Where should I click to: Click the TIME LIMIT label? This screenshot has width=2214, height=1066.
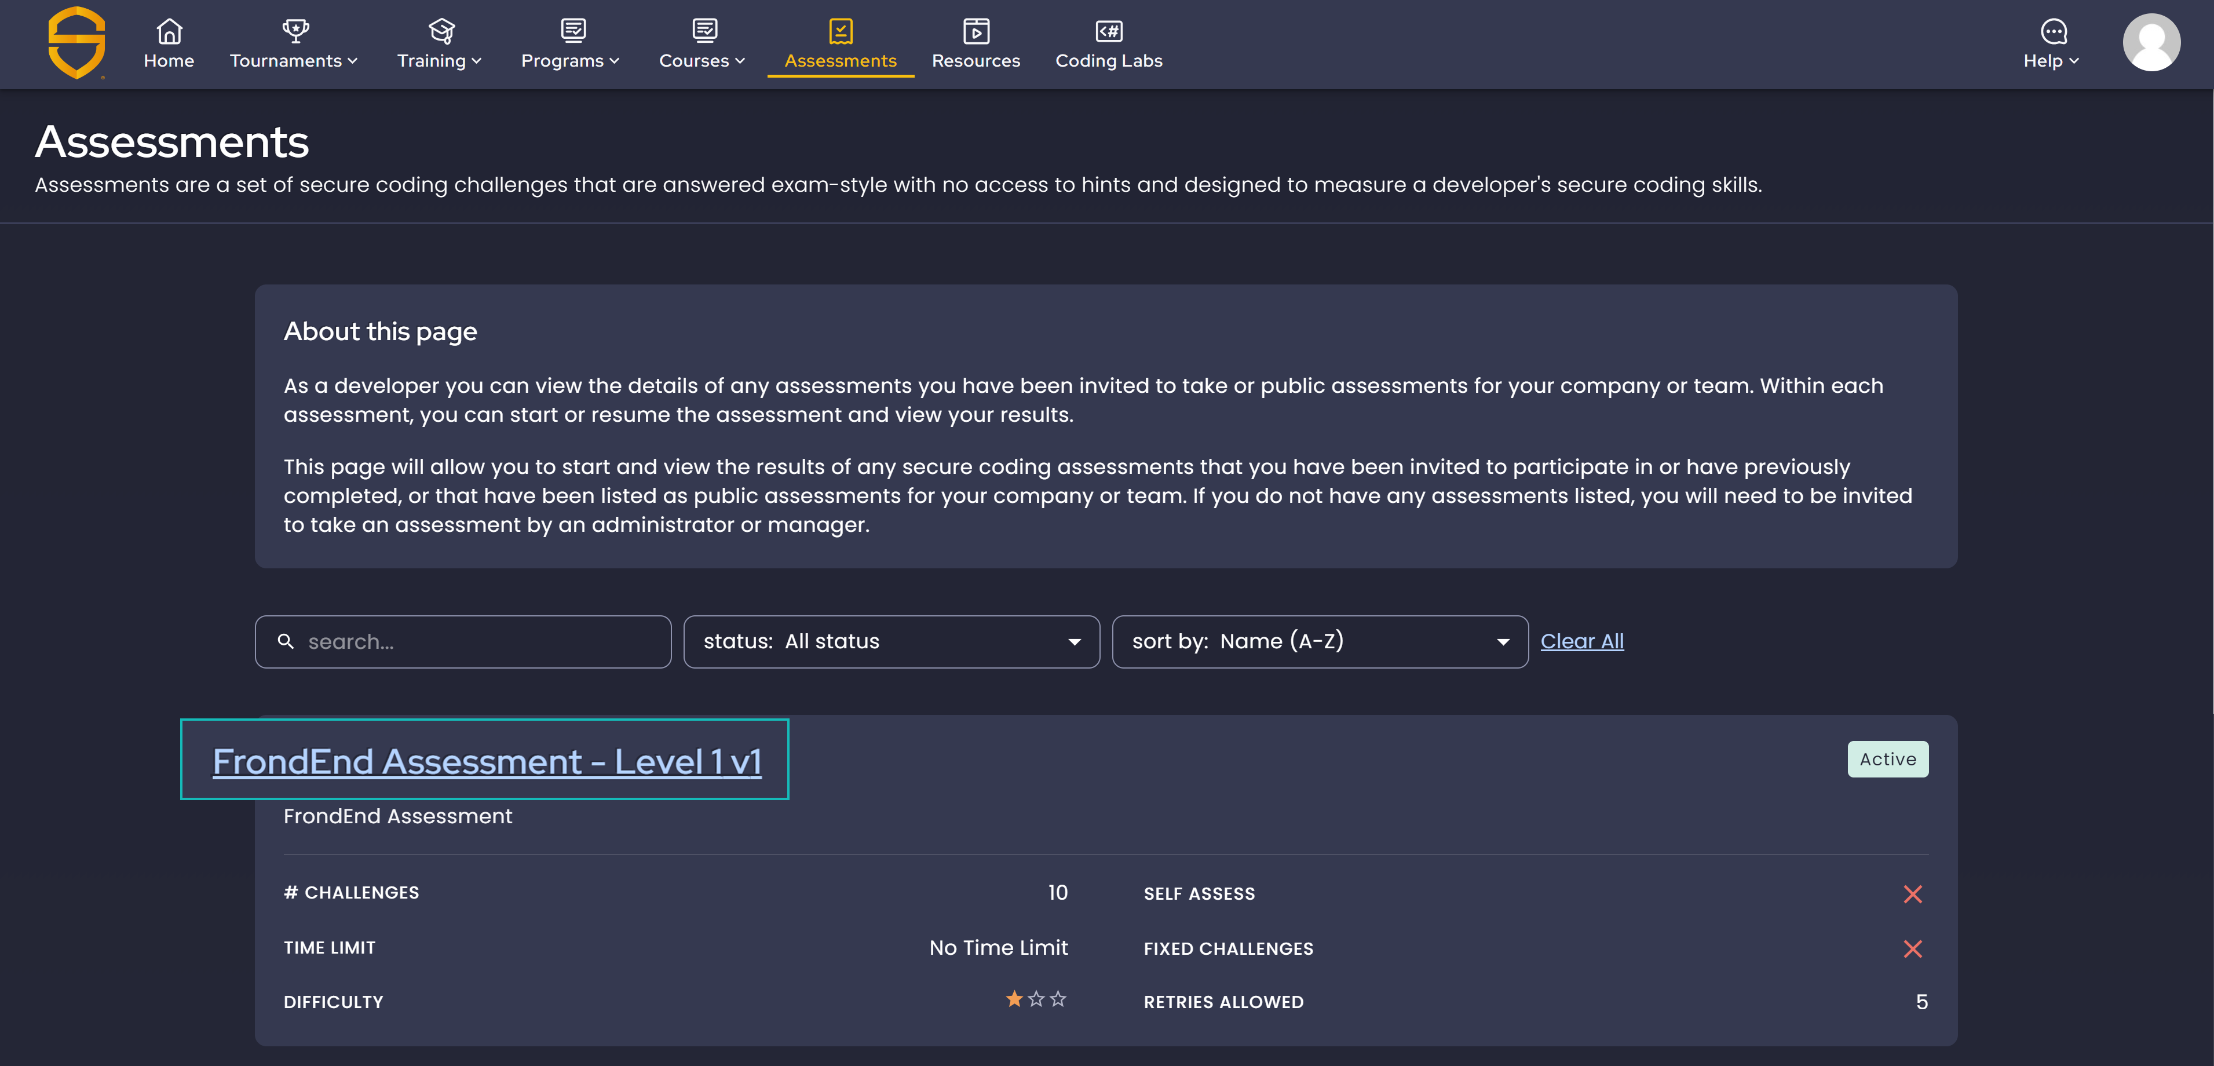pyautogui.click(x=329, y=948)
